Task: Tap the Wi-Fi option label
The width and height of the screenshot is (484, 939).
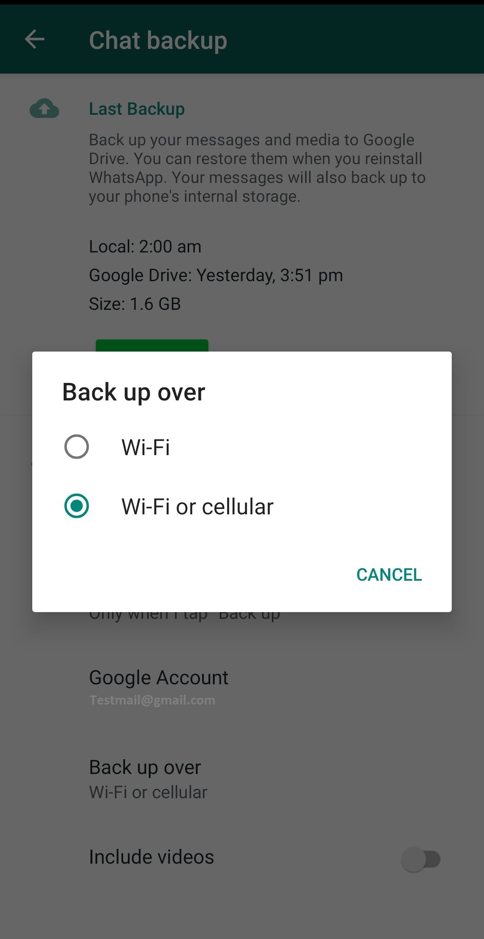Action: (x=146, y=447)
